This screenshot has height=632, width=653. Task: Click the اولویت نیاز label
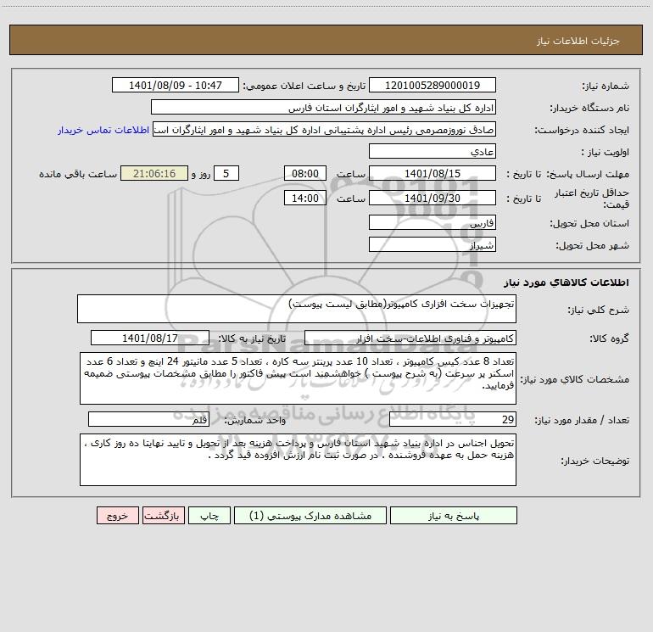tap(606, 152)
